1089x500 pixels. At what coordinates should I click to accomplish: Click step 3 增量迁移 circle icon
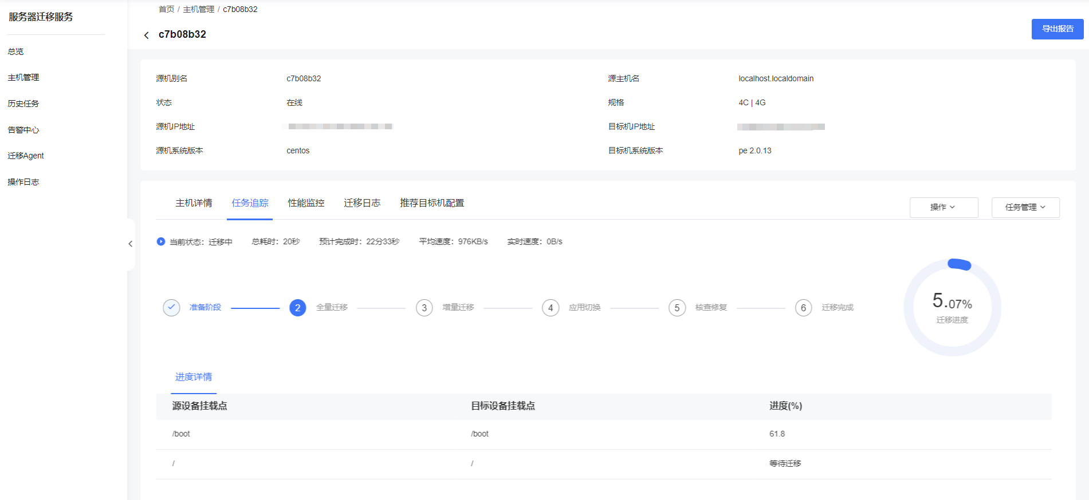click(x=424, y=308)
